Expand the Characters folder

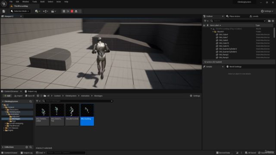click(6, 110)
